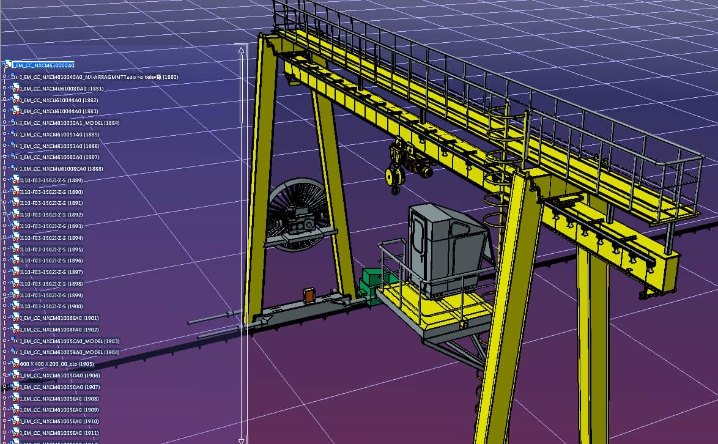Click the part icon of NXCM61005DA0 (1907)
718x444 pixels.
(x=15, y=387)
